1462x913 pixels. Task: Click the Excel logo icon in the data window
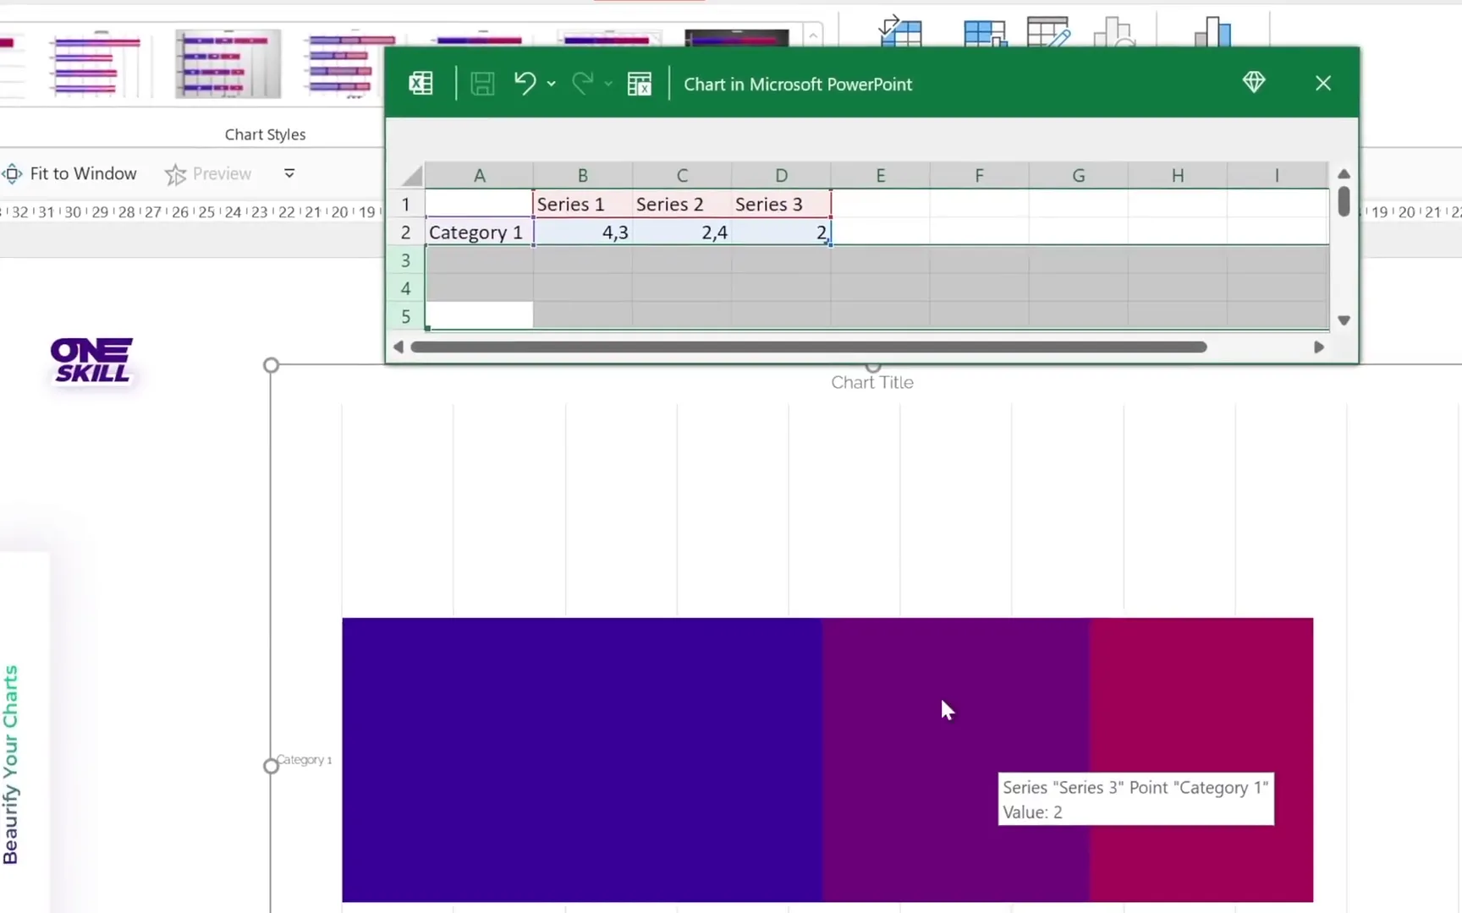(420, 84)
